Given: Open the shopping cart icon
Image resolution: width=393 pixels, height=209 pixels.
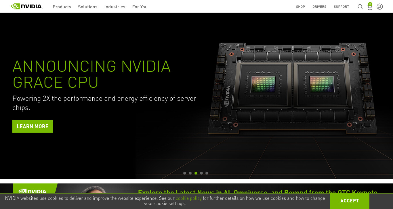Looking at the screenshot, I should [x=370, y=6].
